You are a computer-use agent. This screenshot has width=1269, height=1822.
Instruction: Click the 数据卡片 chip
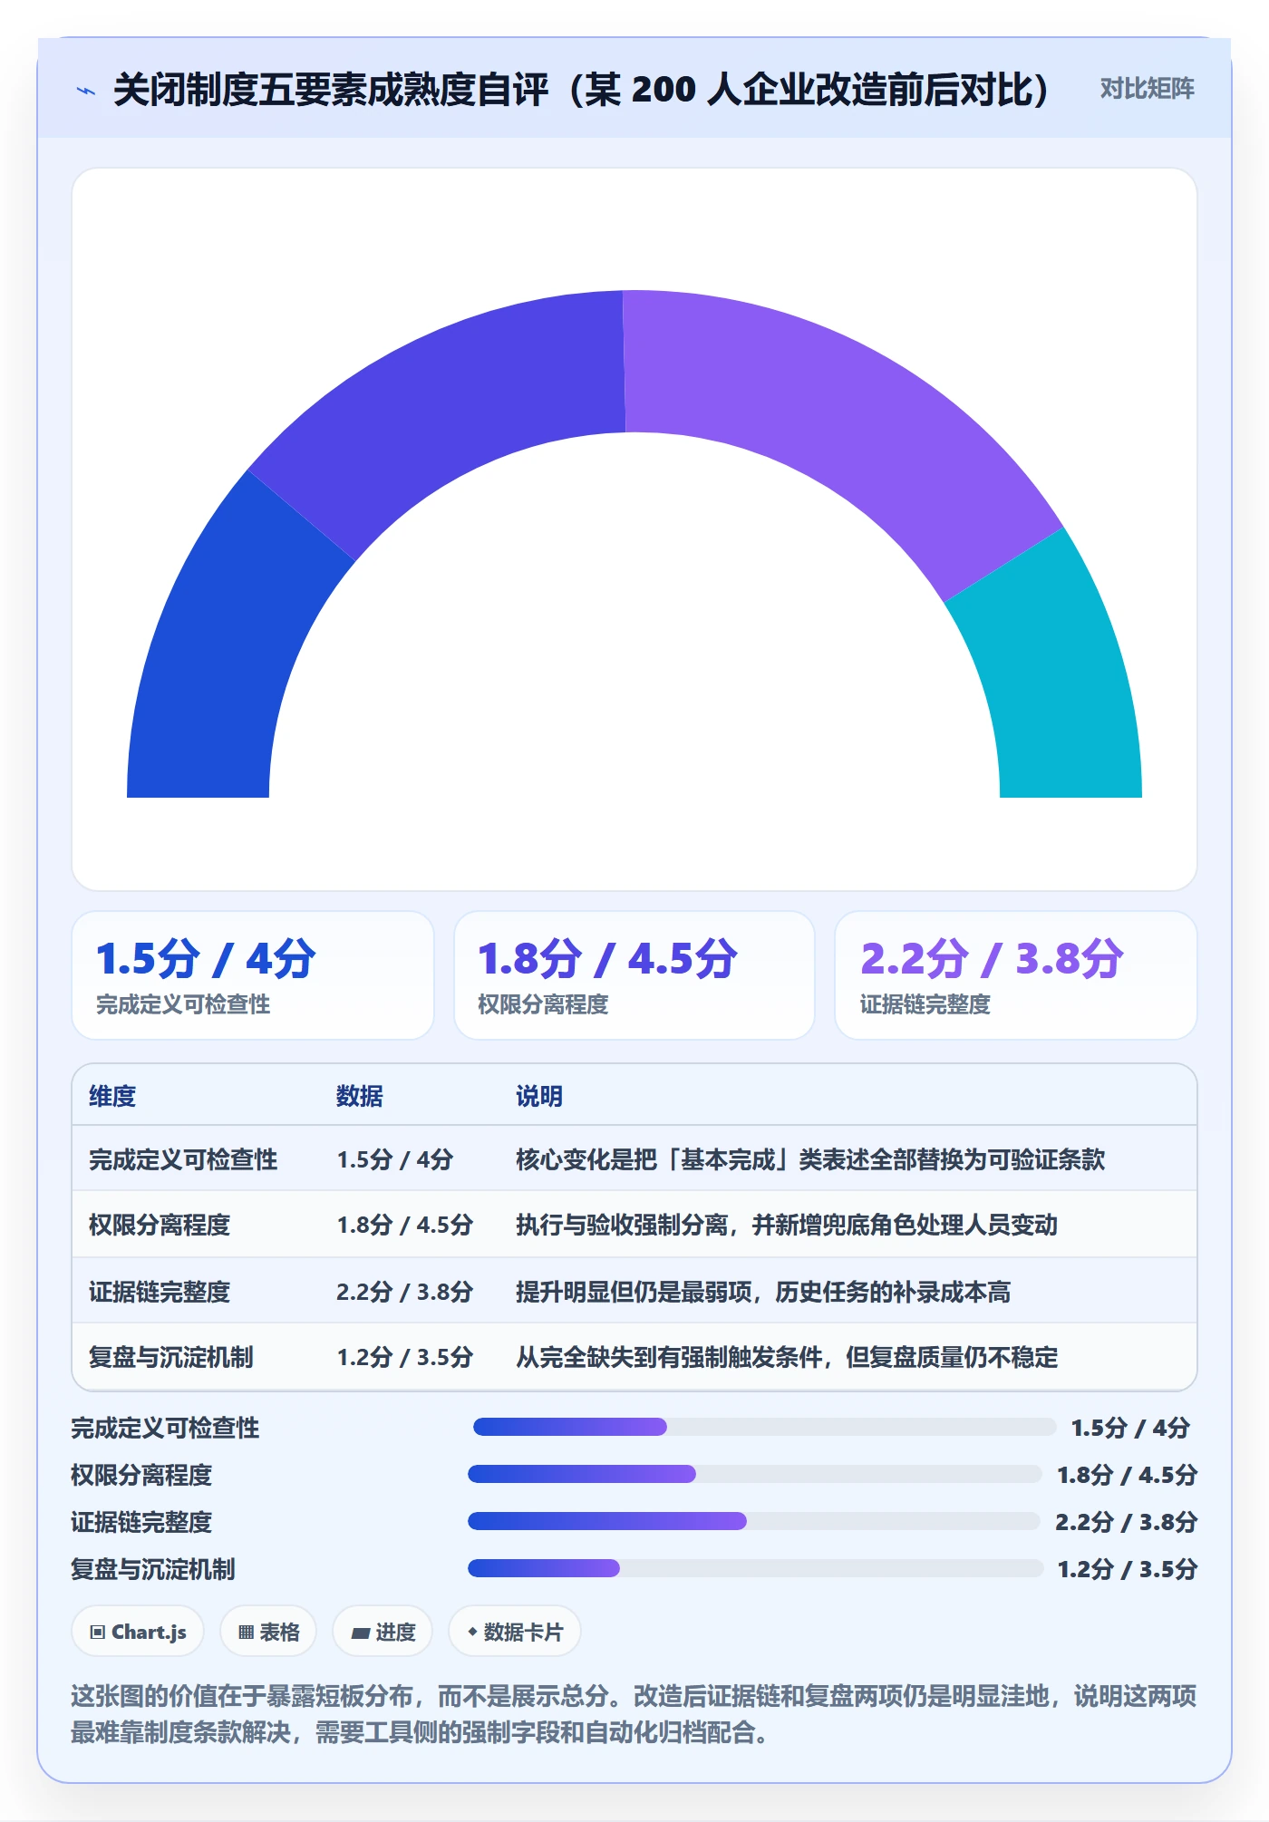514,1632
